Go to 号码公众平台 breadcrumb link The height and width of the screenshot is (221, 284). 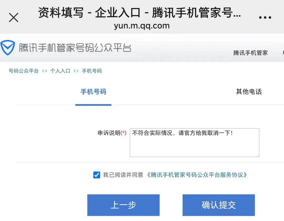(24, 71)
